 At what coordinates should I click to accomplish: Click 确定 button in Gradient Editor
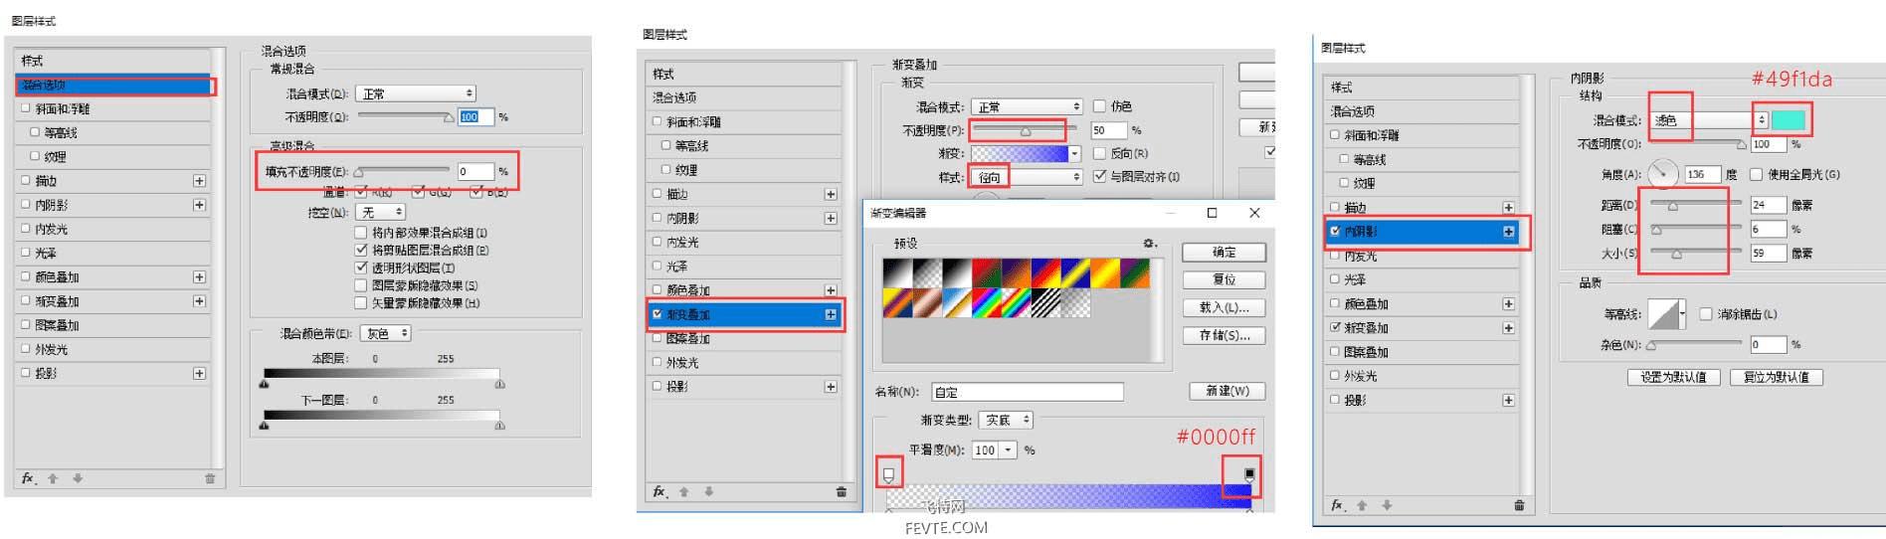[1224, 253]
